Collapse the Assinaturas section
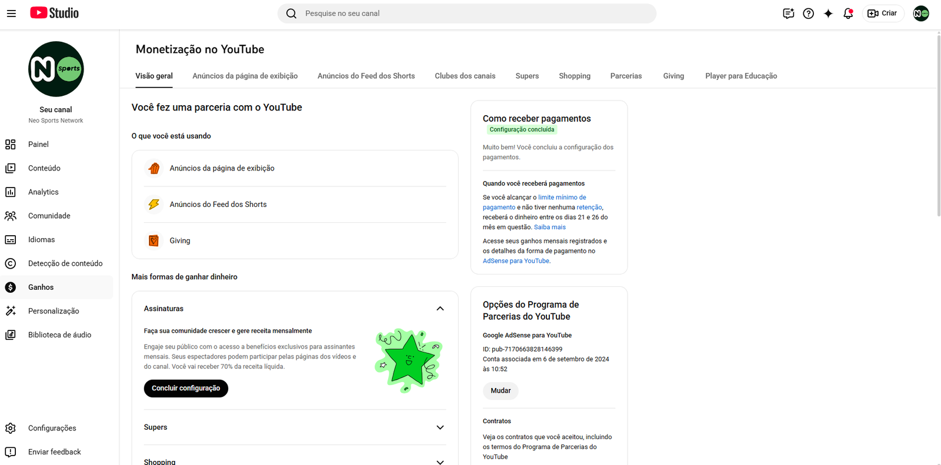This screenshot has height=465, width=941. [x=440, y=309]
